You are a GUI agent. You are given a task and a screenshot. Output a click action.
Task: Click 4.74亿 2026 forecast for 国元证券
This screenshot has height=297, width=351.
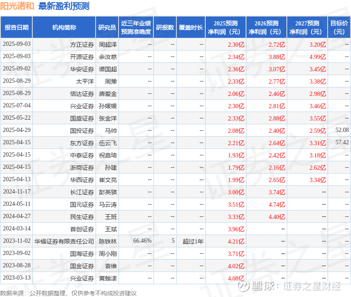(277, 205)
